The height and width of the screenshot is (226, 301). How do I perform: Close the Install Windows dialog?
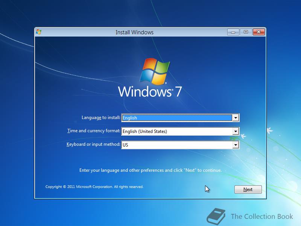point(258,32)
